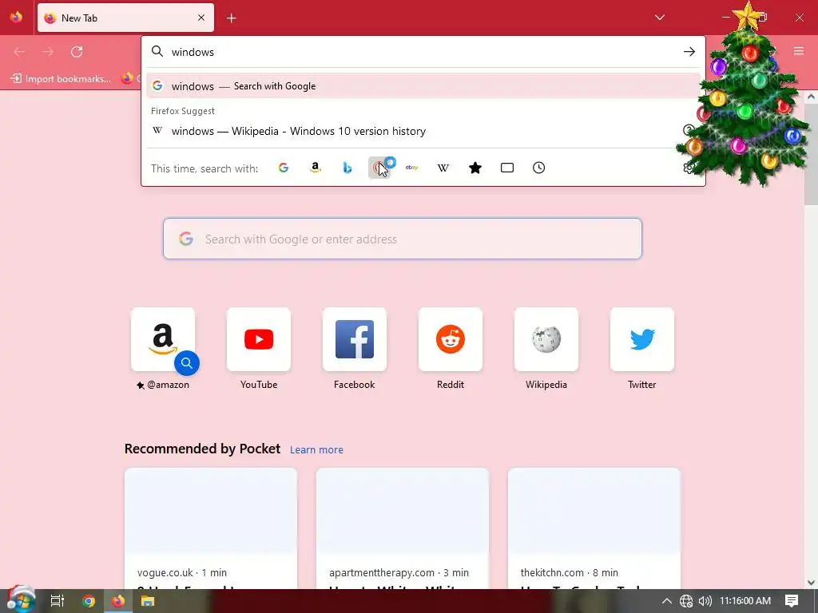Select the New Tab browser tab
The height and width of the screenshot is (613, 818).
click(x=125, y=18)
